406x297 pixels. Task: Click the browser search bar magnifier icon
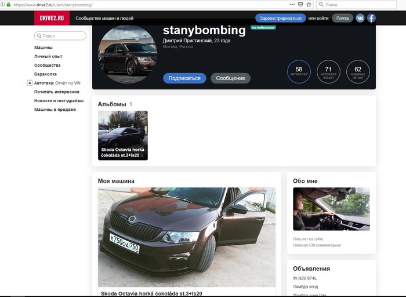[321, 4]
